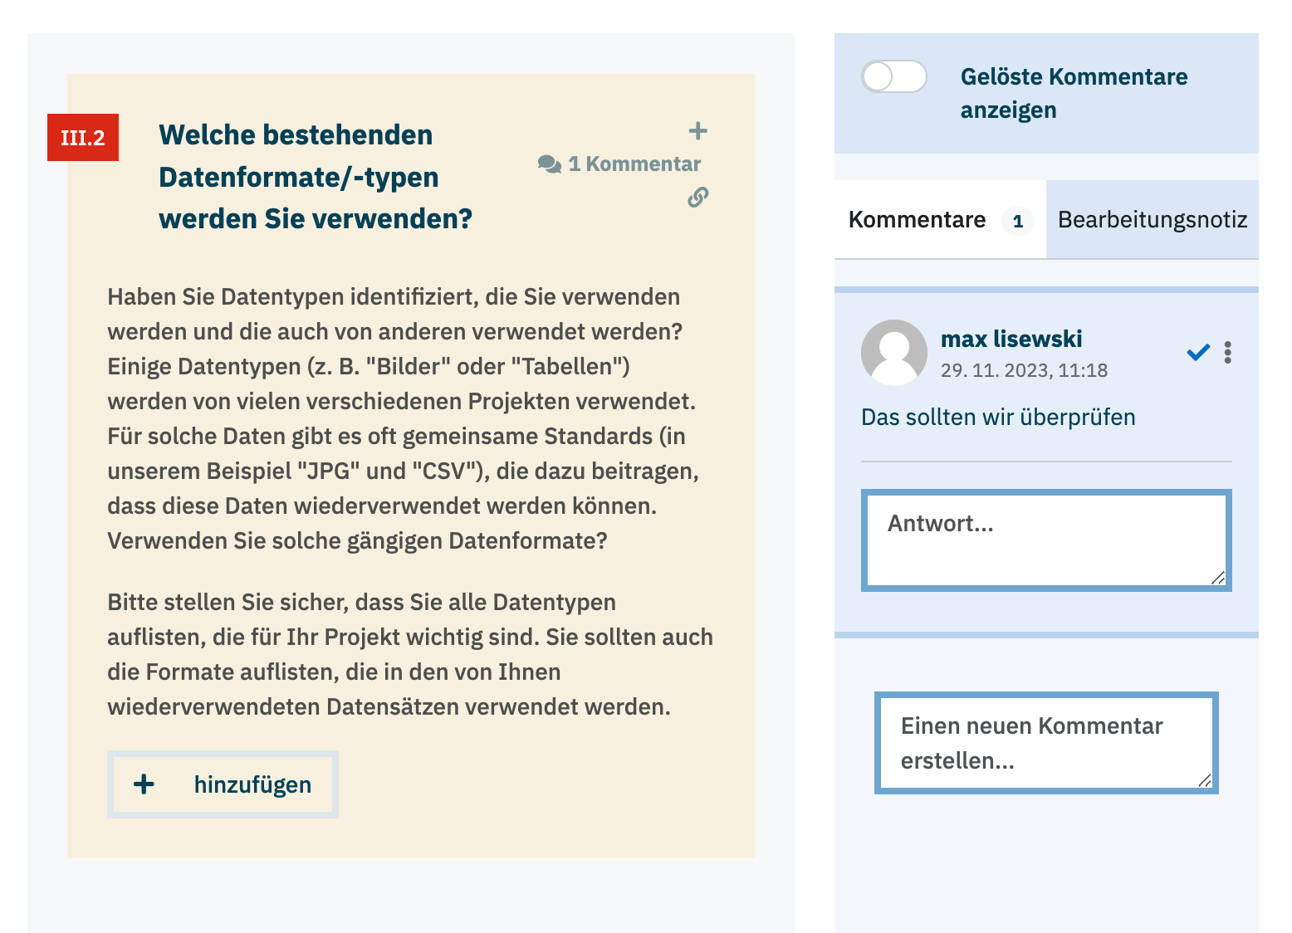Grab the resize handle of Antwort field
This screenshot has height=933, width=1292.
1217,578
